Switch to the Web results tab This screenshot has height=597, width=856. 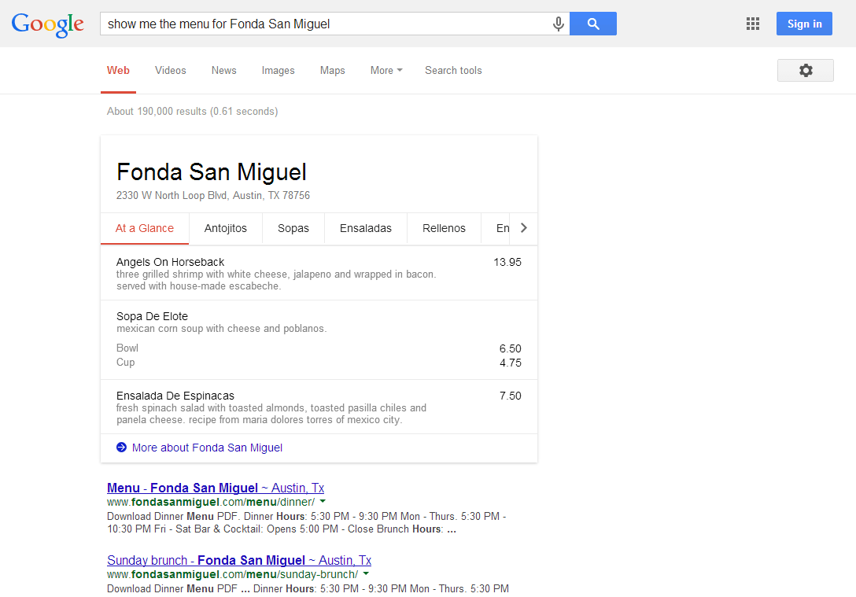(x=118, y=70)
